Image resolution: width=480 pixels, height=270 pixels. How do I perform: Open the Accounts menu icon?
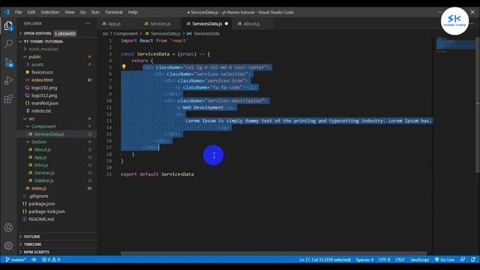[8, 227]
